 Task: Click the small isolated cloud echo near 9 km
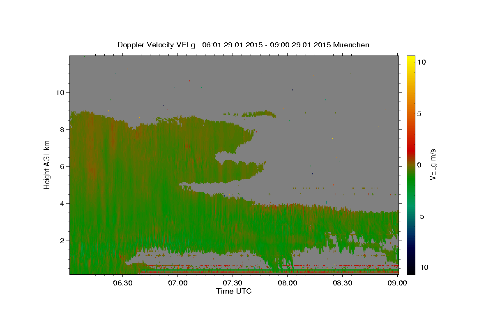click(x=259, y=114)
